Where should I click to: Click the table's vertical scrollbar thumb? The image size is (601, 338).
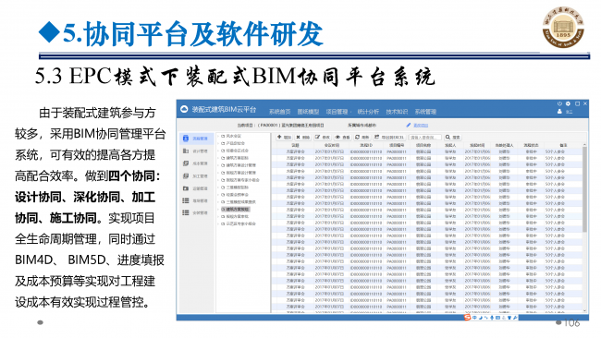[x=584, y=189]
